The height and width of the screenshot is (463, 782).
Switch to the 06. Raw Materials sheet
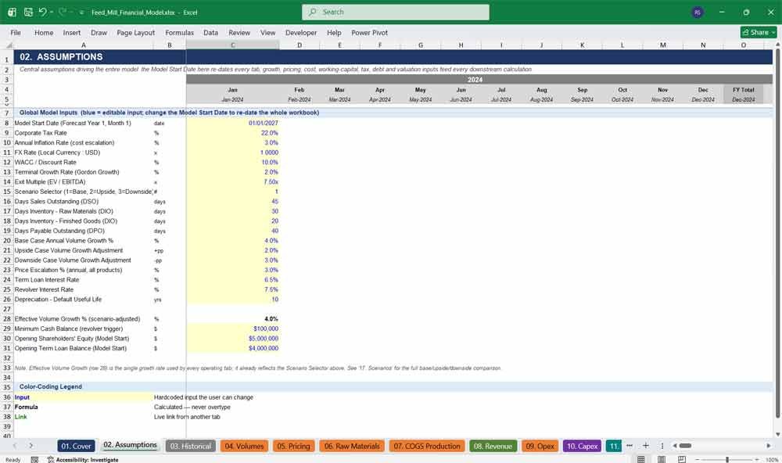pyautogui.click(x=352, y=446)
